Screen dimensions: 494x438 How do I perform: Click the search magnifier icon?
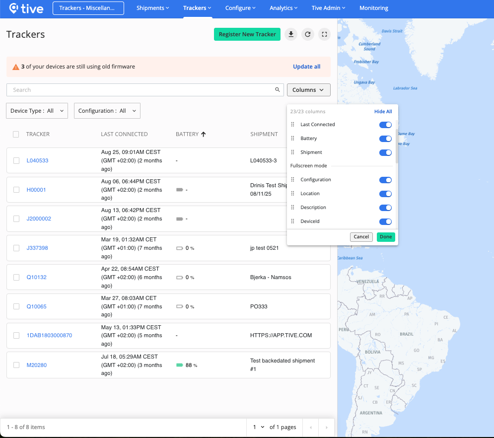pyautogui.click(x=278, y=89)
